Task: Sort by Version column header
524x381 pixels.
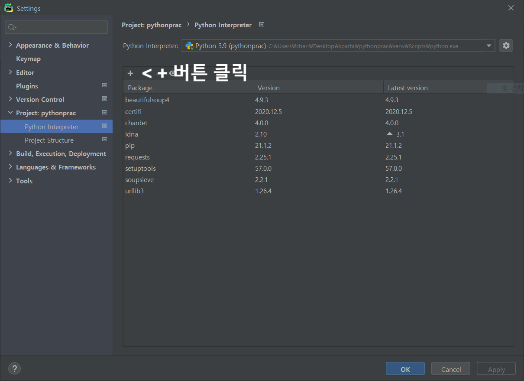Action: pos(318,88)
